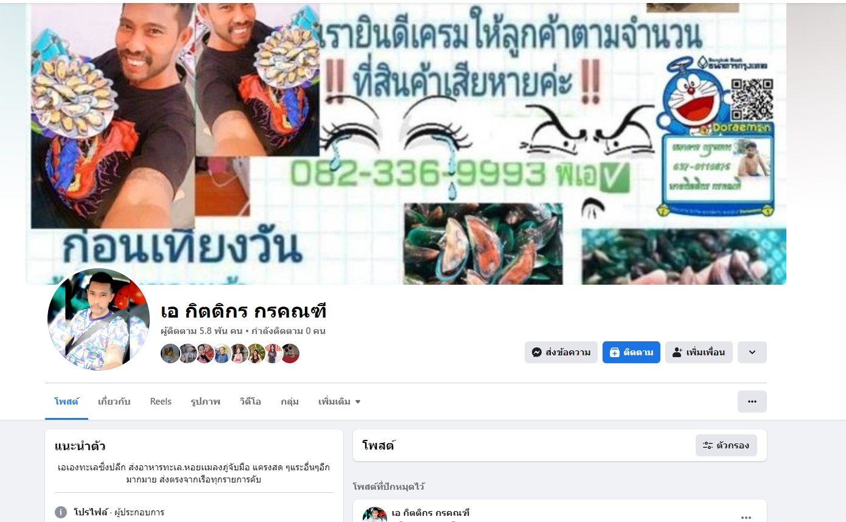Open pinned post three-dot options
This screenshot has width=846, height=522.
point(746,517)
